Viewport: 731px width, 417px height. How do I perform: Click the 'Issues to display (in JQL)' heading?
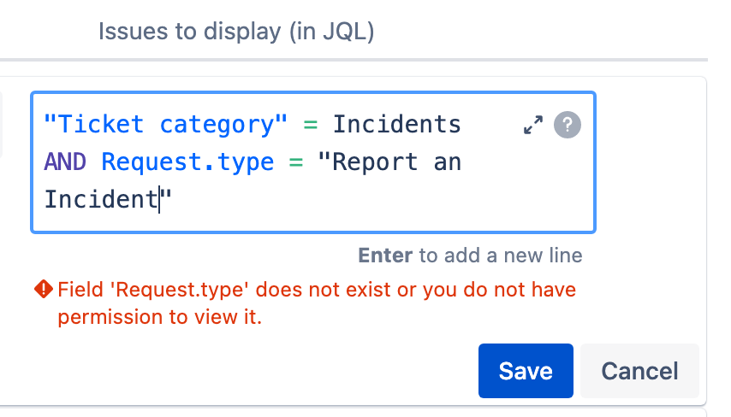pos(236,32)
